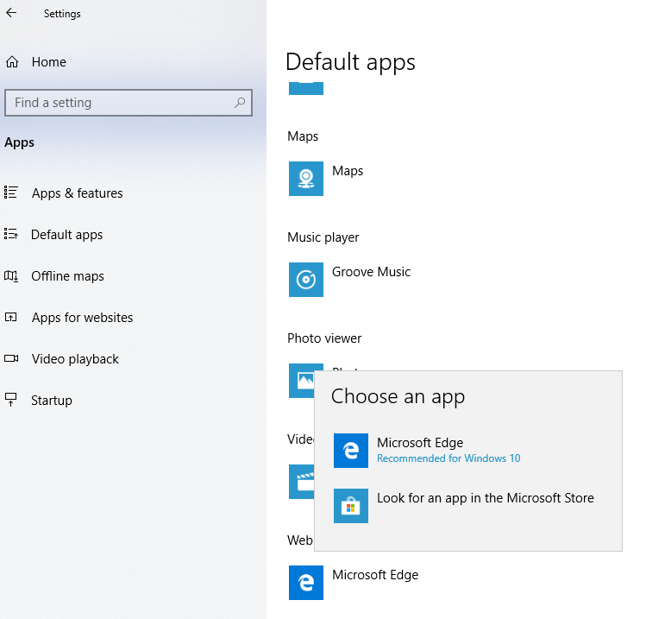Click the search magnifier icon

tap(240, 102)
